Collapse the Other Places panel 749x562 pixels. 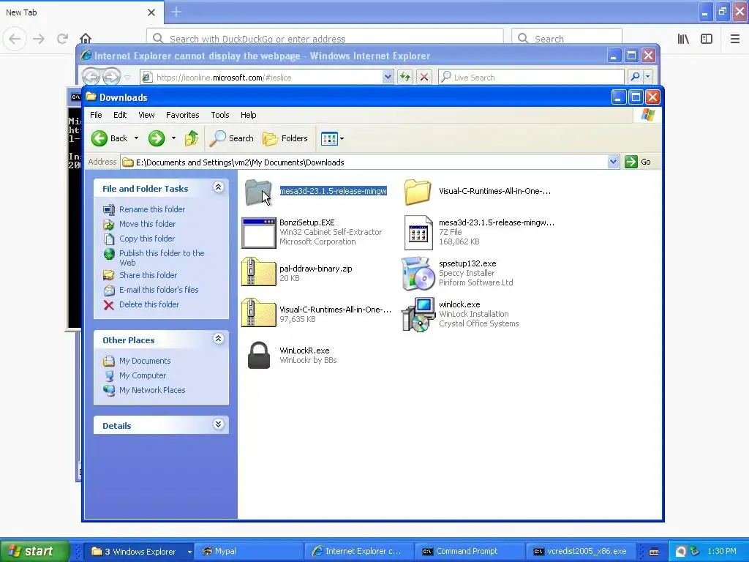218,339
